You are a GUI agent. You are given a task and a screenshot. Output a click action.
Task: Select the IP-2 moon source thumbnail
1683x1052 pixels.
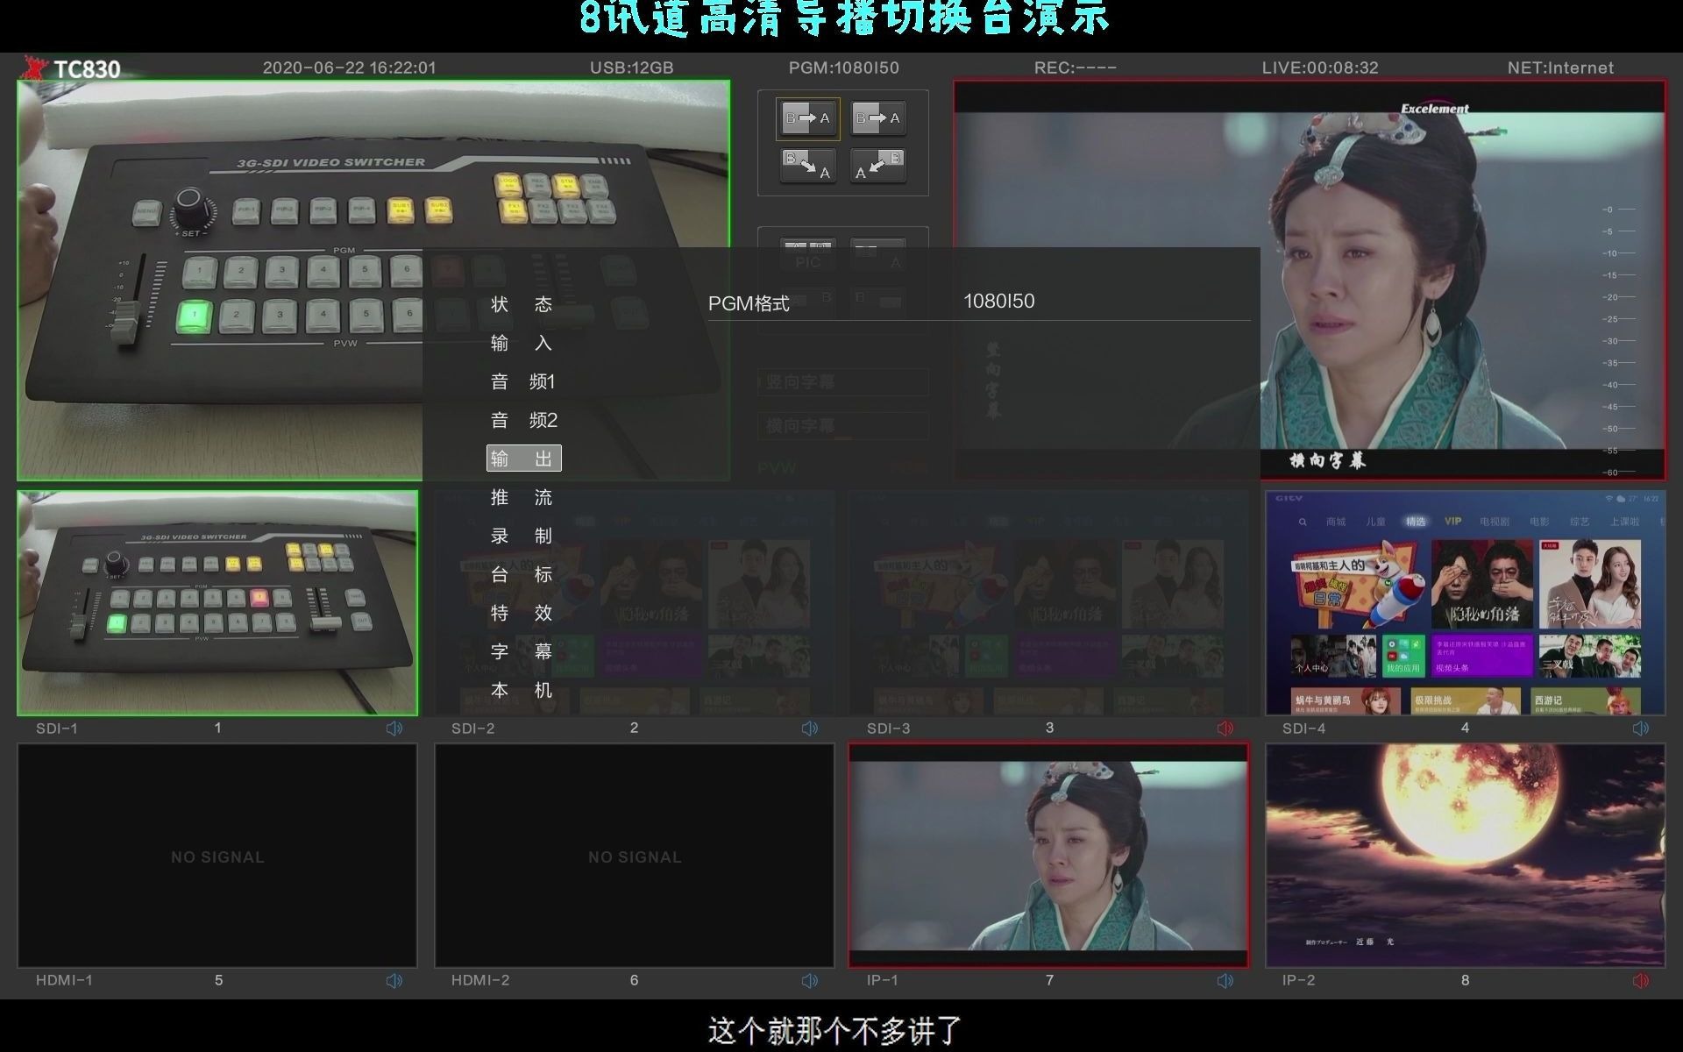point(1465,856)
